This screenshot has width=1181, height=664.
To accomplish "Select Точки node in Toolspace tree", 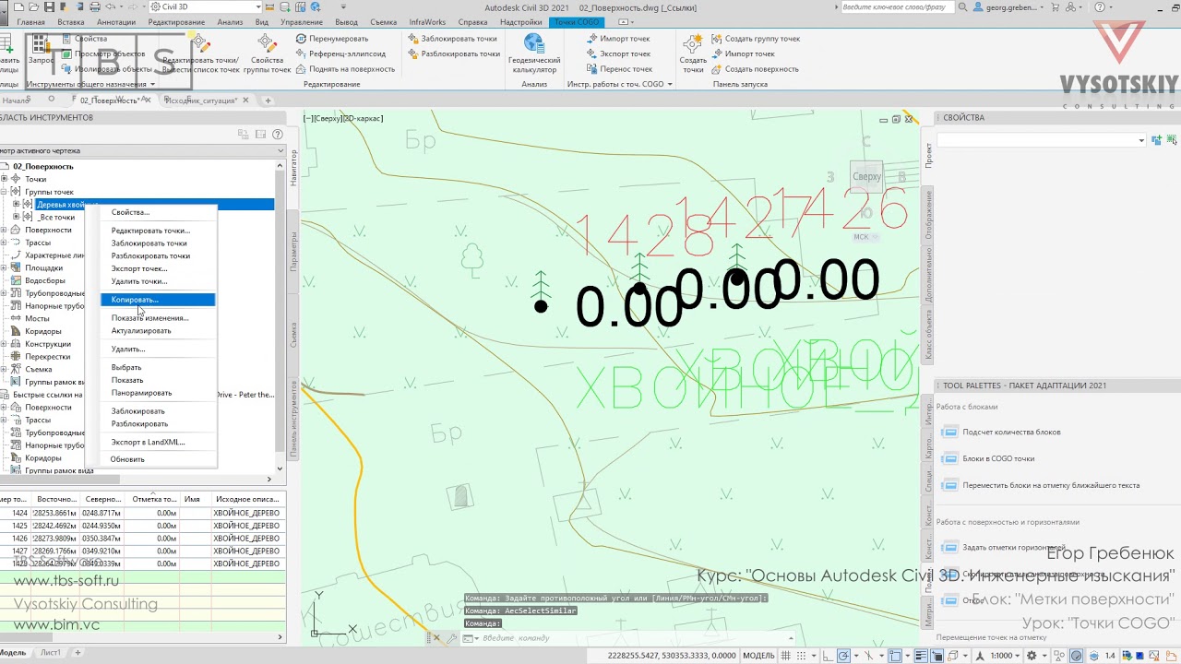I will [x=35, y=179].
